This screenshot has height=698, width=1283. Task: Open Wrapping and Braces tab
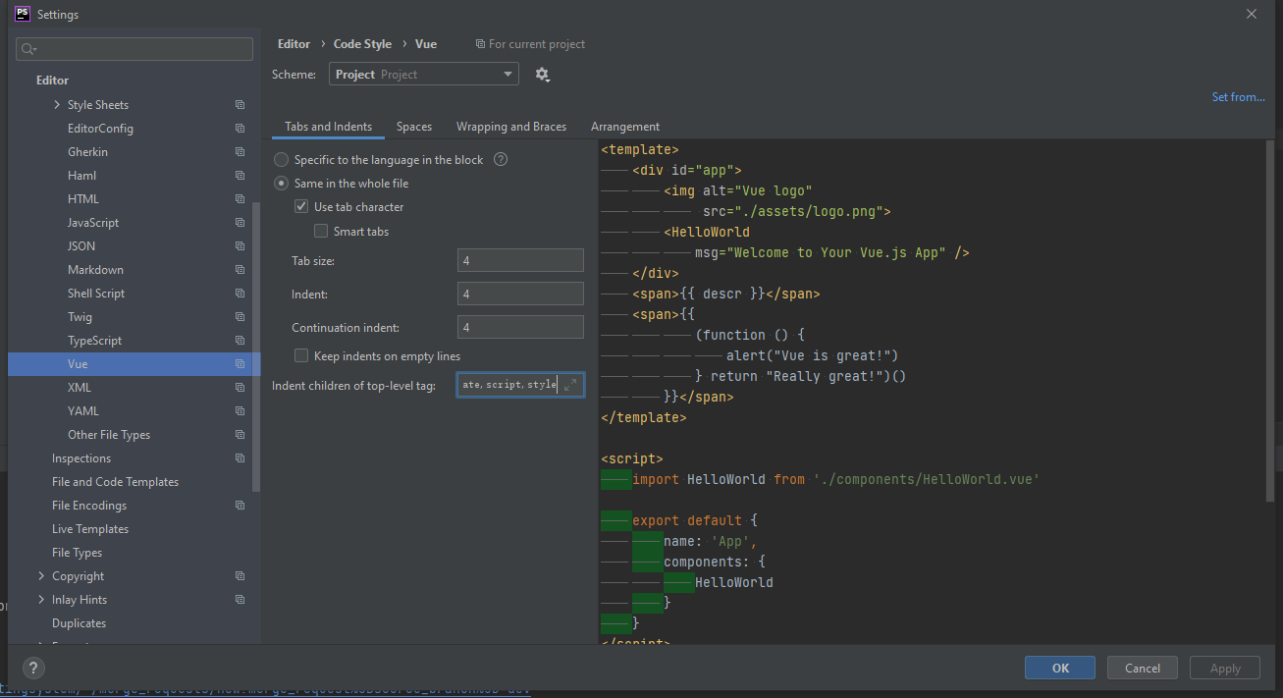pyautogui.click(x=511, y=127)
